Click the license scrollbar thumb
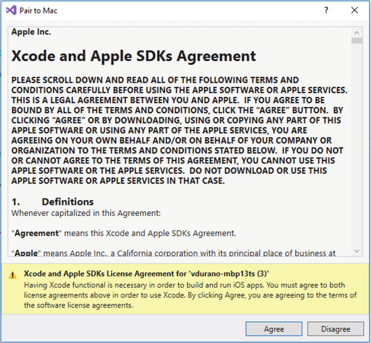 coord(357,41)
